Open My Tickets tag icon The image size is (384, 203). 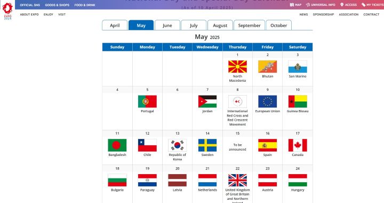click(x=363, y=5)
